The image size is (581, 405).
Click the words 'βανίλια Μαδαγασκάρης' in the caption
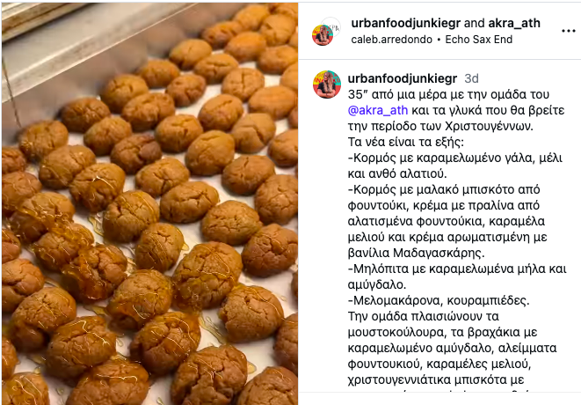point(416,254)
